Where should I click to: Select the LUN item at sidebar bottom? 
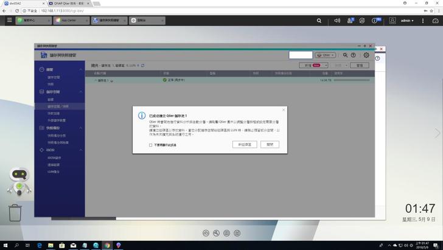pyautogui.click(x=54, y=172)
